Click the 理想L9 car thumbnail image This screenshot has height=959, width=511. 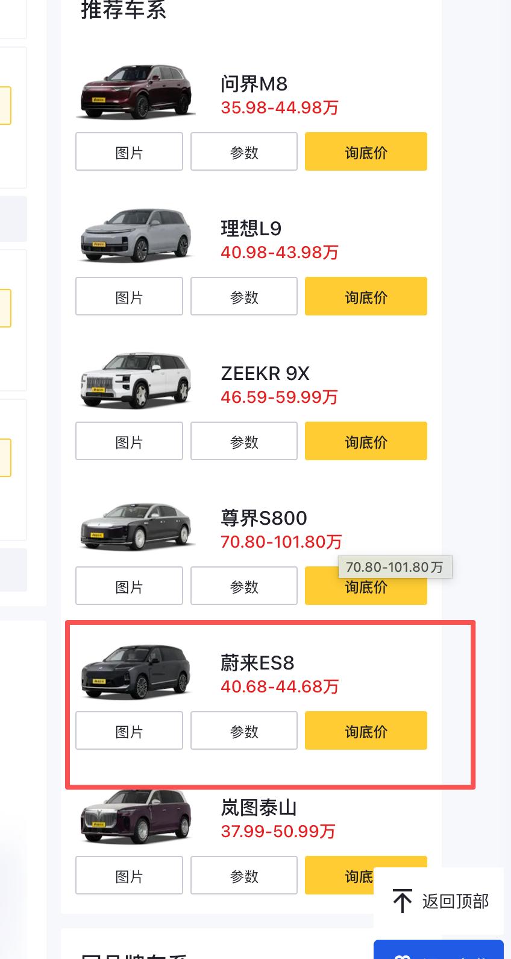pos(135,236)
